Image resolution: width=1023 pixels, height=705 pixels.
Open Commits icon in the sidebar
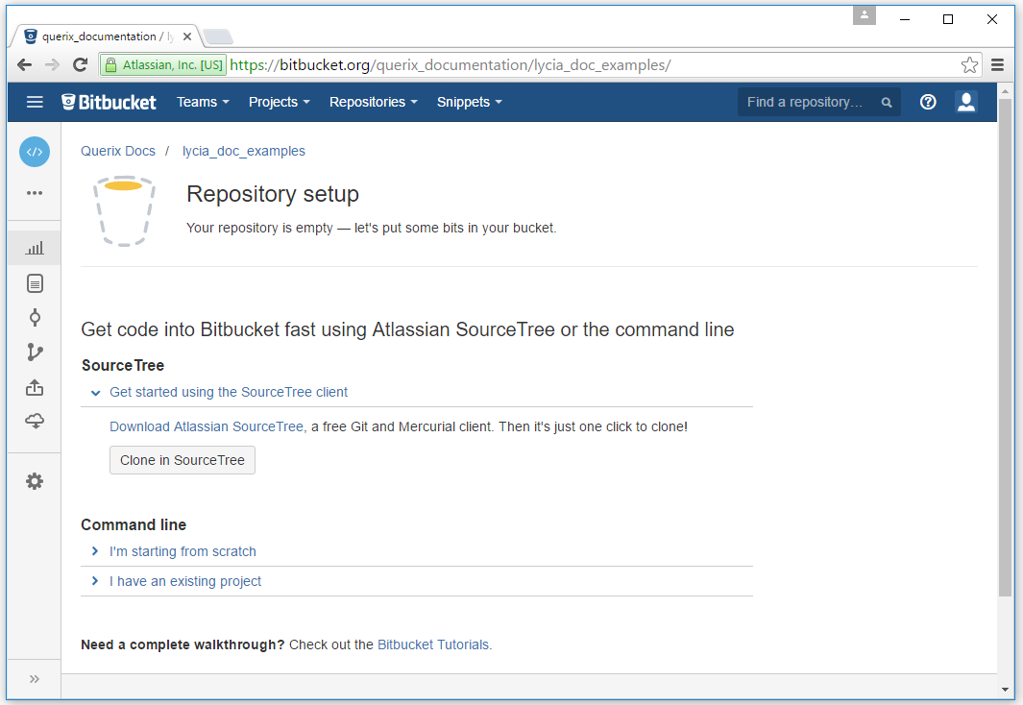pos(35,318)
